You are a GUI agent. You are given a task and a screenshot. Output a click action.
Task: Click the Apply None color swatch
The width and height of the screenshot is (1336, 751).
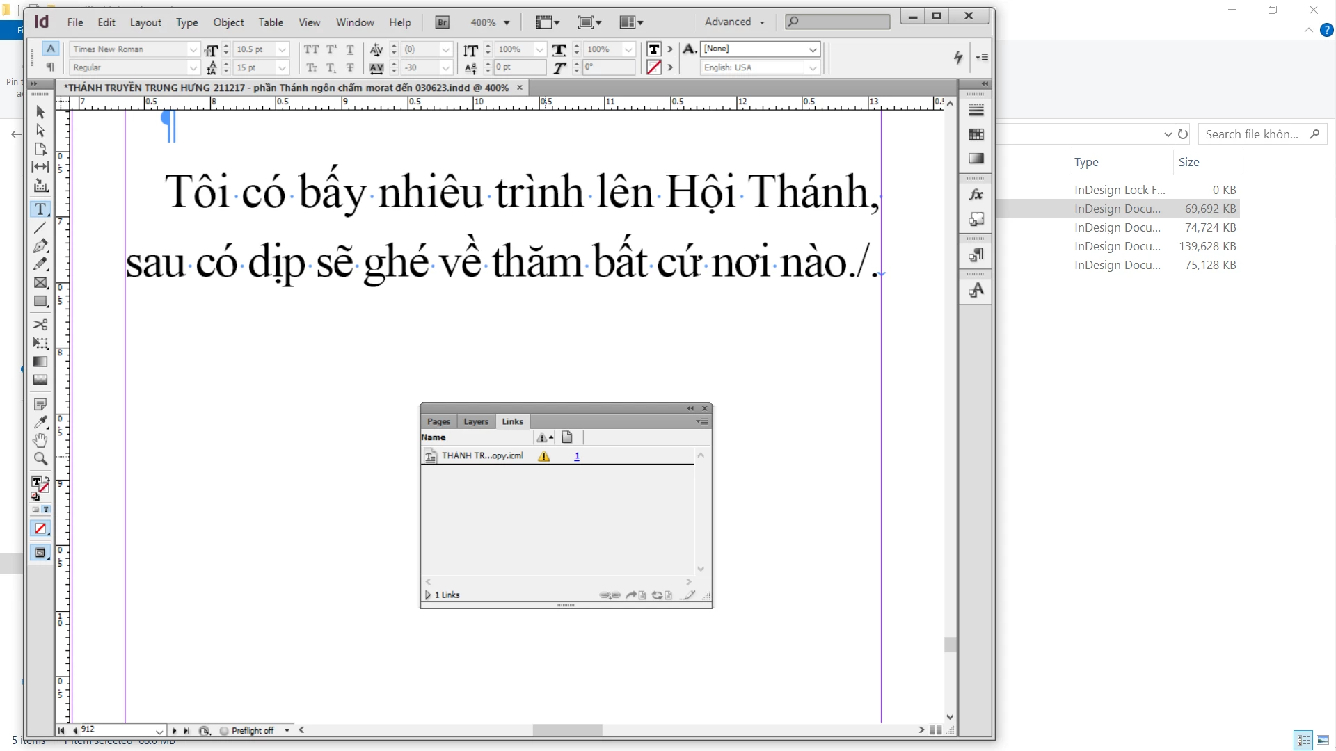(40, 529)
